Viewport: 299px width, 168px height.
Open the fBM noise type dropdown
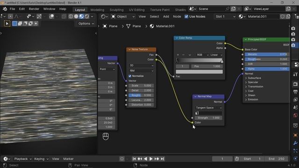[x=141, y=70]
